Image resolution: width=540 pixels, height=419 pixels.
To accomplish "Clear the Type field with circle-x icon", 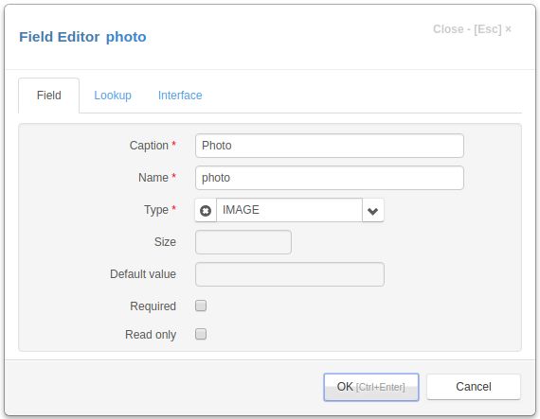I will (x=206, y=210).
